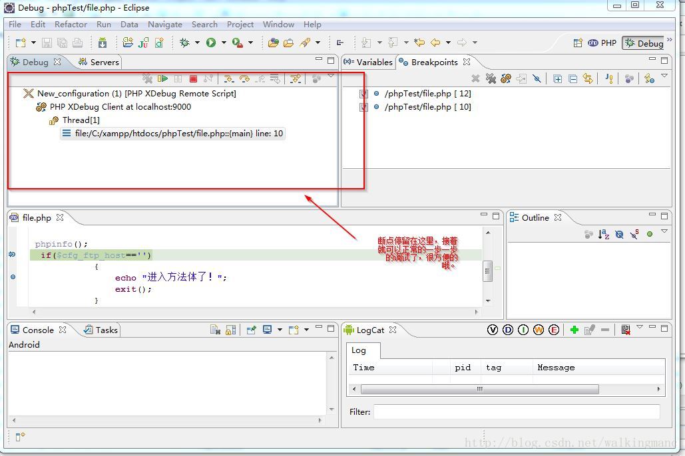
Task: Open the Debug launch dropdown arrow
Action: pos(197,43)
